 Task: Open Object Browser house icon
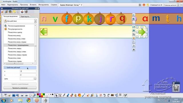pyautogui.click(x=10, y=12)
